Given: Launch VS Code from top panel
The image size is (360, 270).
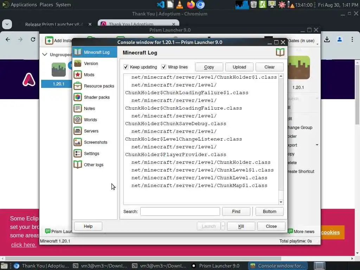Looking at the screenshot, I should coord(160,5).
